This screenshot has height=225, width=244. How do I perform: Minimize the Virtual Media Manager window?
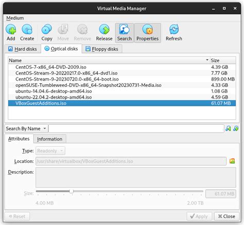[x=214, y=9]
